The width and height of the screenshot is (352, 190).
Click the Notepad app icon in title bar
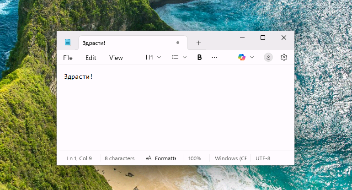pyautogui.click(x=68, y=43)
